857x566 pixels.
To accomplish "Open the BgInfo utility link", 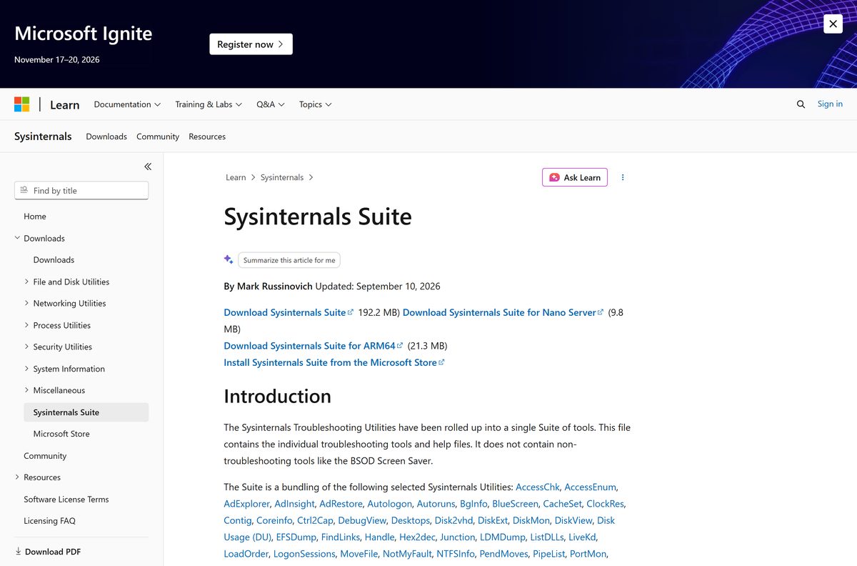I will (473, 504).
